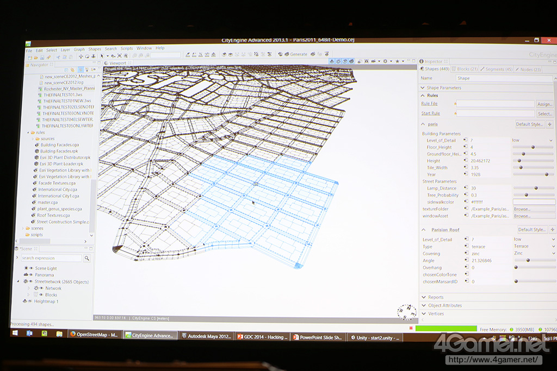Collapse the Rules section in Inspector

(423, 96)
